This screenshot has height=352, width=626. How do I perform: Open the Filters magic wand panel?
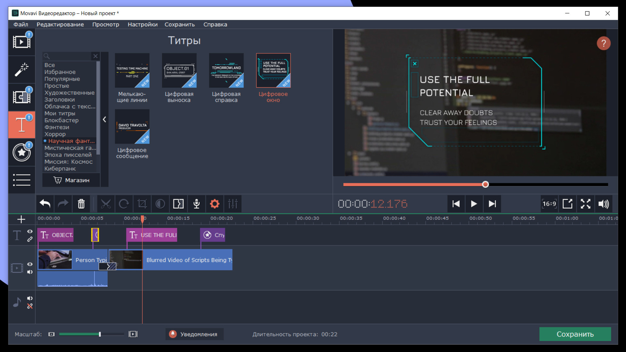pyautogui.click(x=22, y=69)
